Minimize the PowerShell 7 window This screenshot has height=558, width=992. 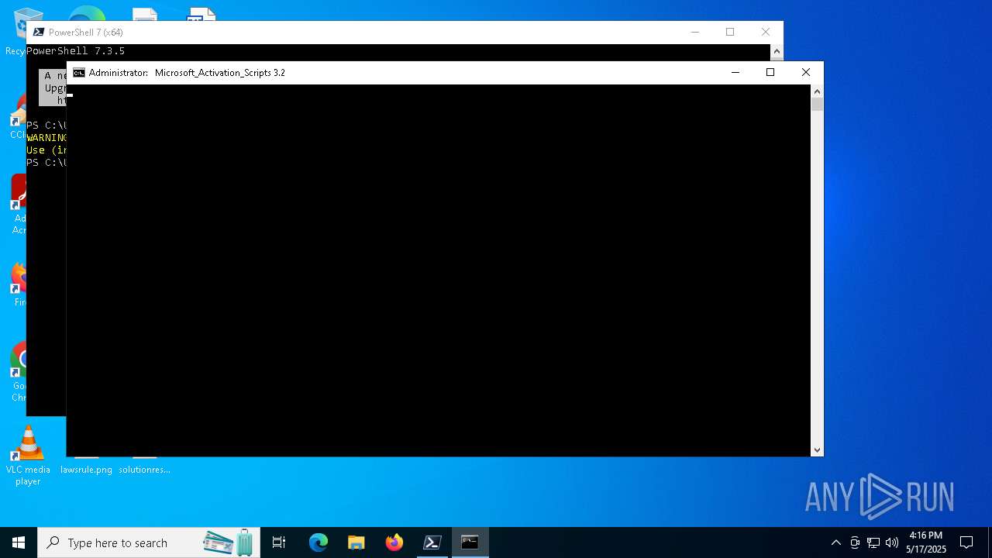pyautogui.click(x=695, y=33)
